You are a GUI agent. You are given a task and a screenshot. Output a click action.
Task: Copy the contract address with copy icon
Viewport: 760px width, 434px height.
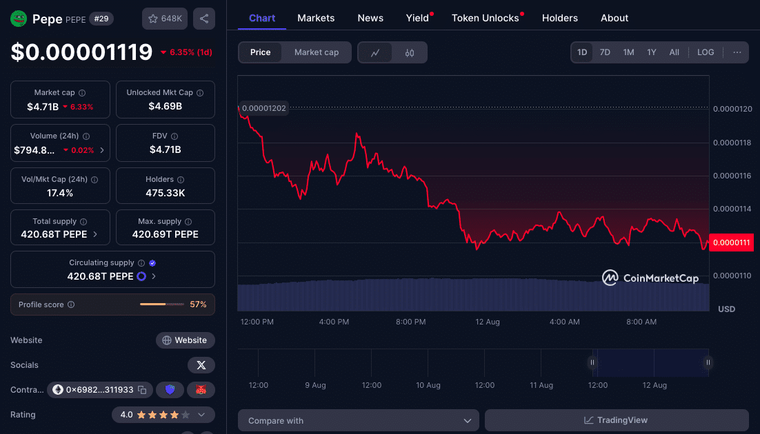(x=142, y=390)
